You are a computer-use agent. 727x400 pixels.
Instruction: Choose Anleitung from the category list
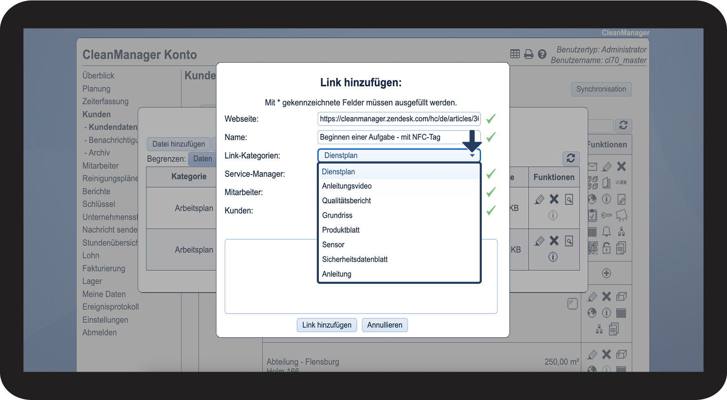(x=399, y=274)
